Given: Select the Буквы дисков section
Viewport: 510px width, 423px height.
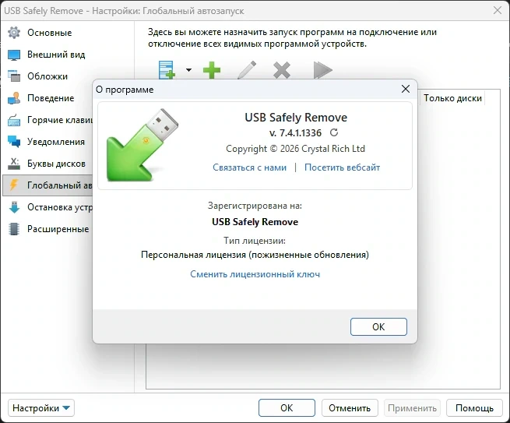Looking at the screenshot, I should [56, 164].
